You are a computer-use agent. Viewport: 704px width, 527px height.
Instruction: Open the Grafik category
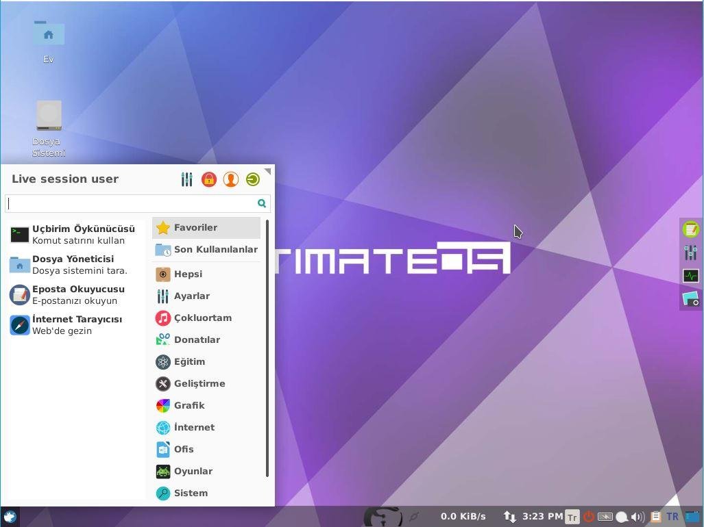pyautogui.click(x=206, y=406)
